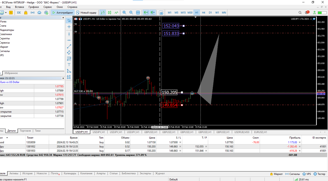Open the Market shopping bag icon
This screenshot has width=328, height=181.
(x=26, y=12)
